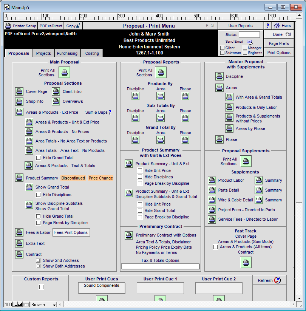Check the Client email checkbox
The height and width of the screenshot is (311, 306).
222,48
